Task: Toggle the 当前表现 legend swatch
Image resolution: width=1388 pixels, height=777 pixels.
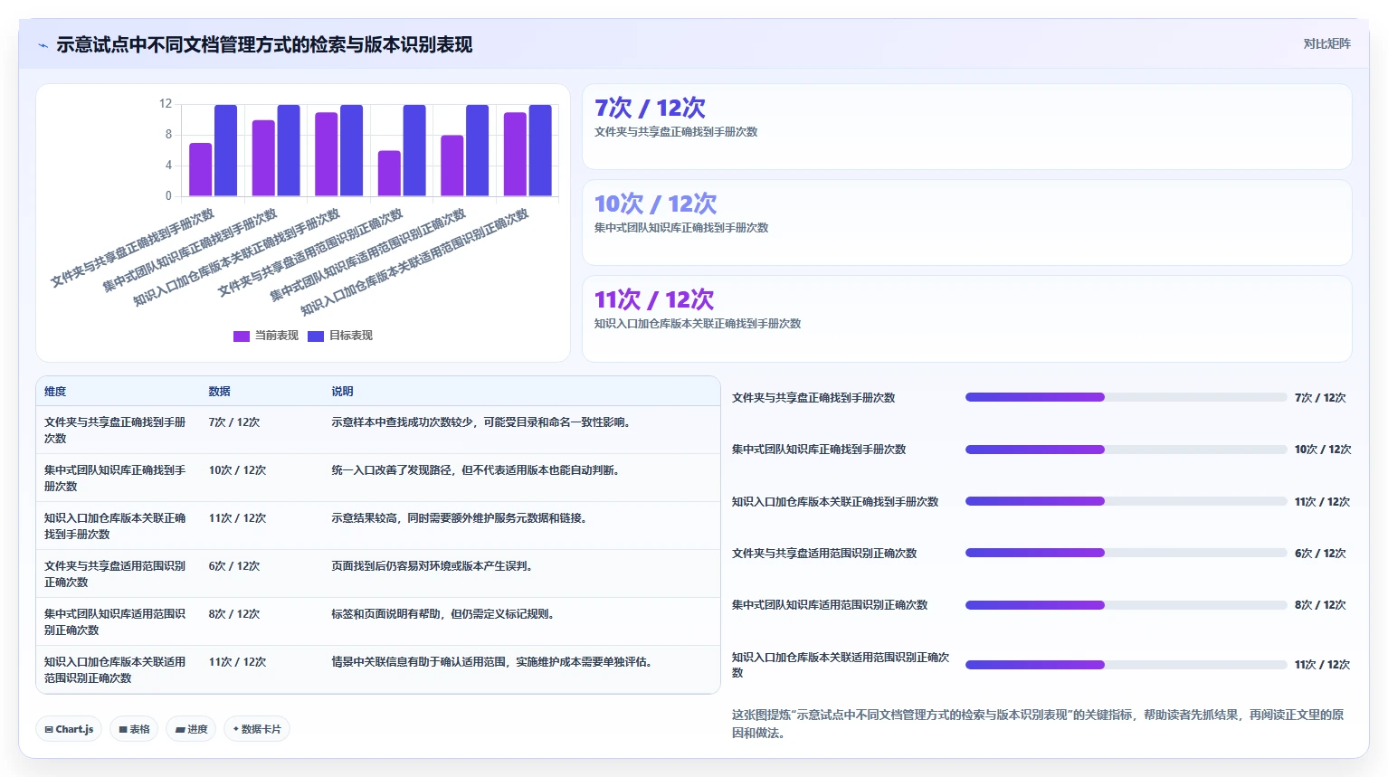Action: (242, 336)
